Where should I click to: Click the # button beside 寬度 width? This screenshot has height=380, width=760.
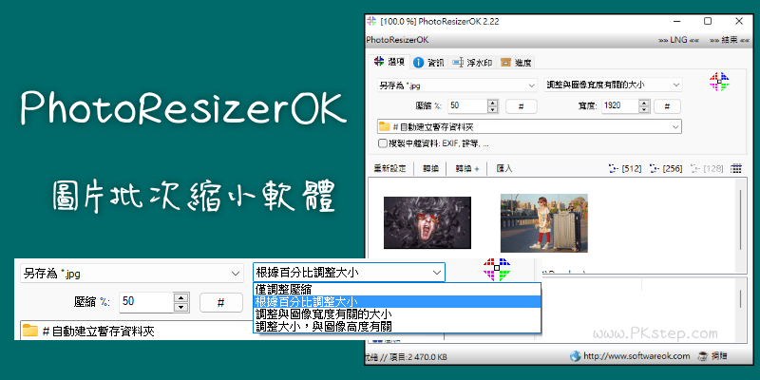point(667,106)
